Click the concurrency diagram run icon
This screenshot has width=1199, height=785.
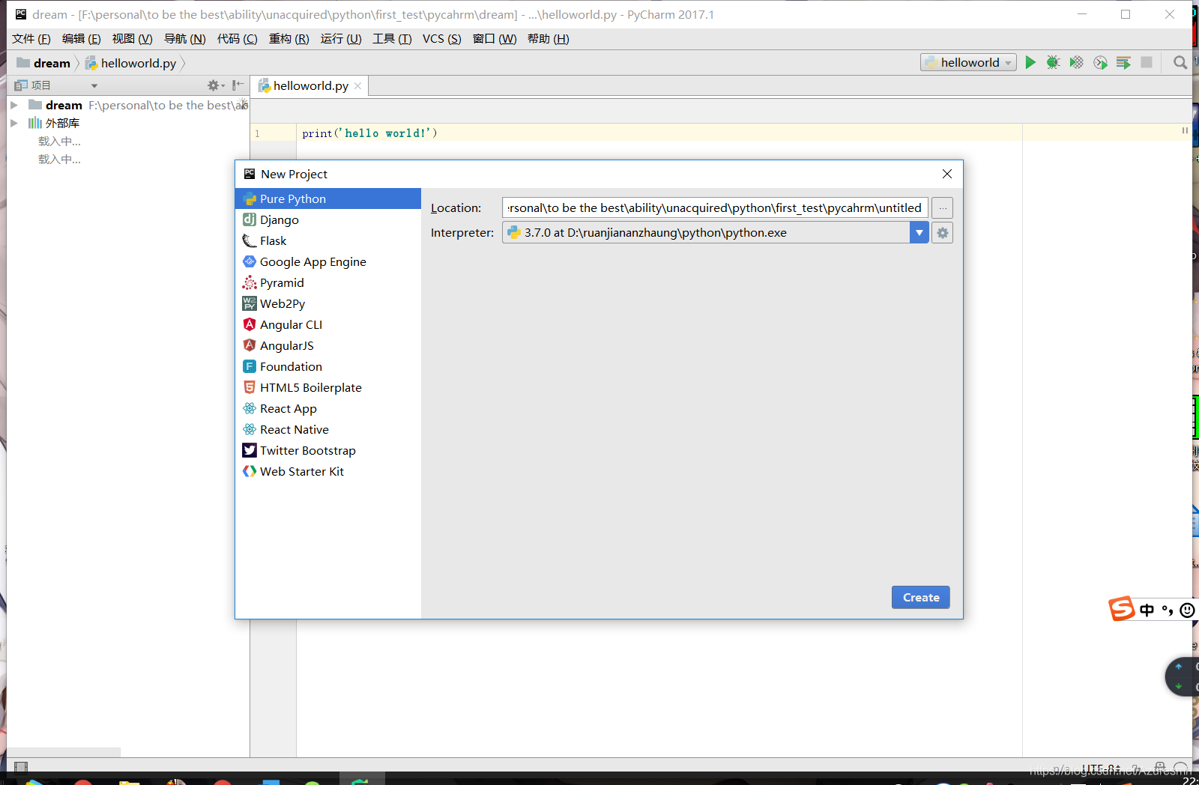point(1123,62)
